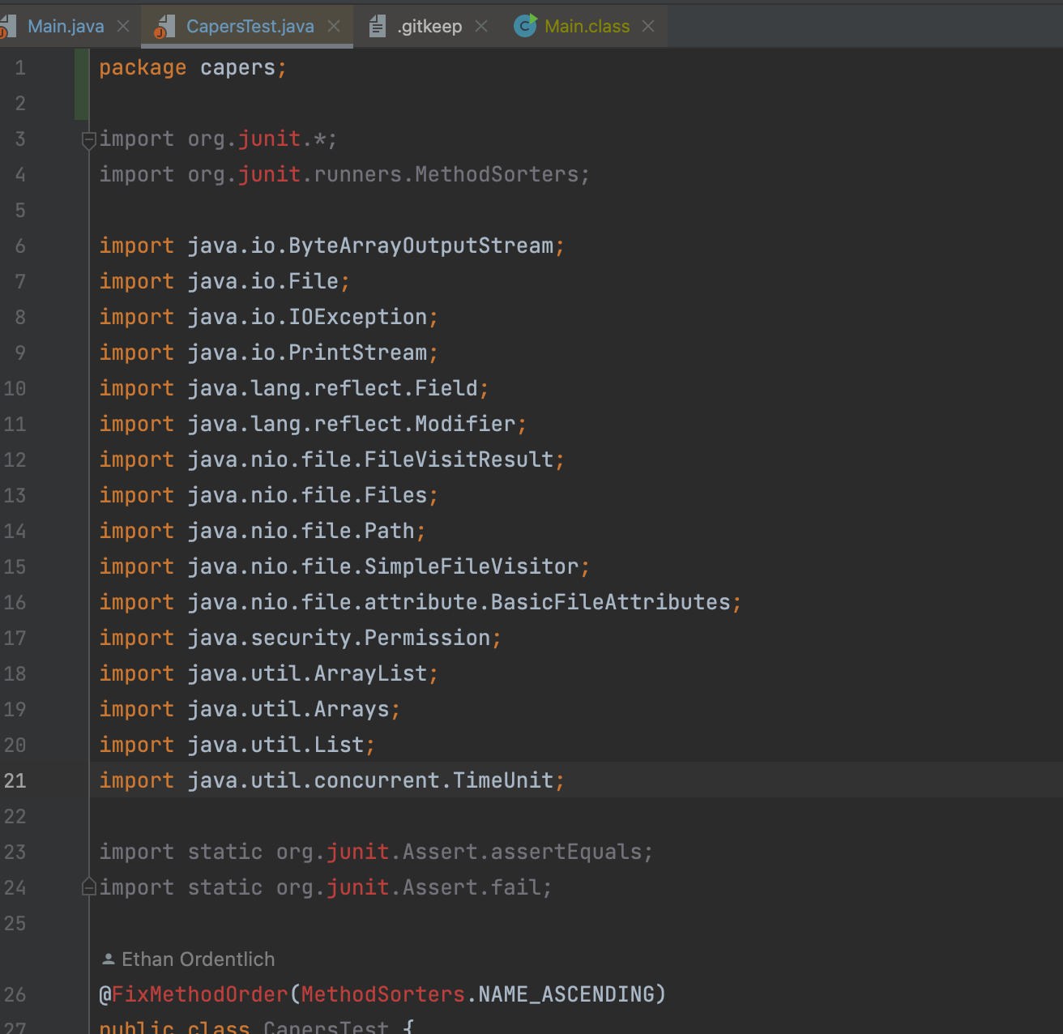Screen dimensions: 1063x1034
Task: Click the green change marker at line 1
Action: [81, 68]
